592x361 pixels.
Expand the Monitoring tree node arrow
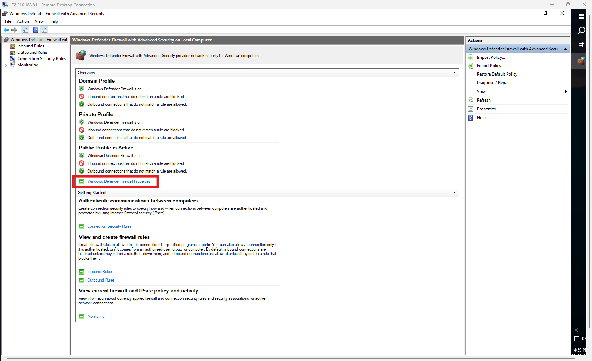6,65
